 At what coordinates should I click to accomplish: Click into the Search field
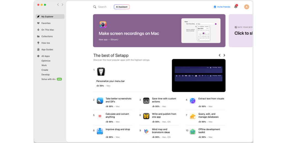tap(102, 7)
